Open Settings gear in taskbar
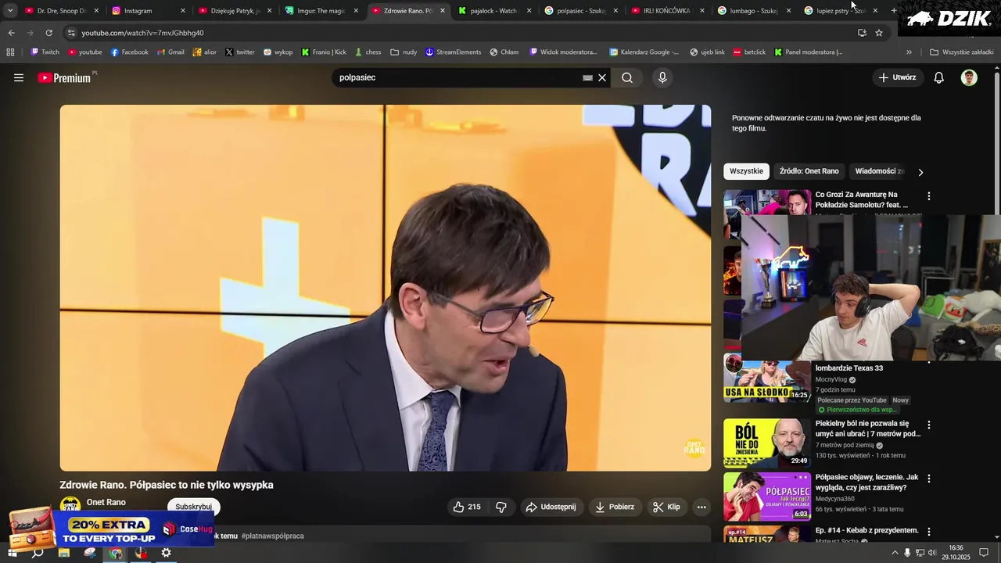This screenshot has width=1001, height=563. coord(167,553)
